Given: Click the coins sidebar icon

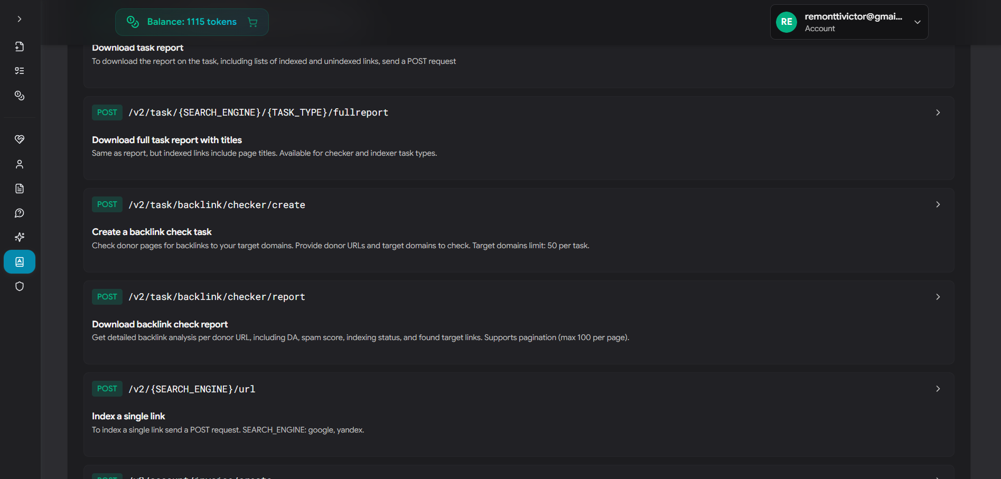Looking at the screenshot, I should coord(20,96).
